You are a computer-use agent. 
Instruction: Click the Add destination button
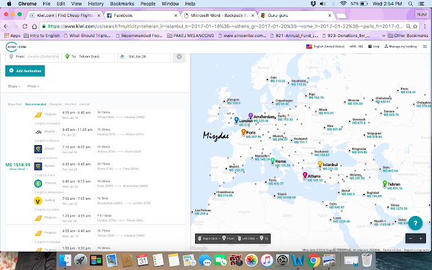tap(25, 71)
